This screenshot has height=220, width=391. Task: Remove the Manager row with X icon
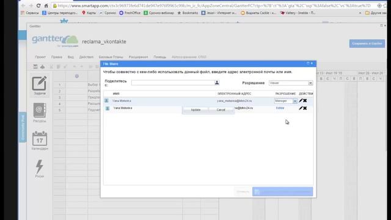[305, 100]
